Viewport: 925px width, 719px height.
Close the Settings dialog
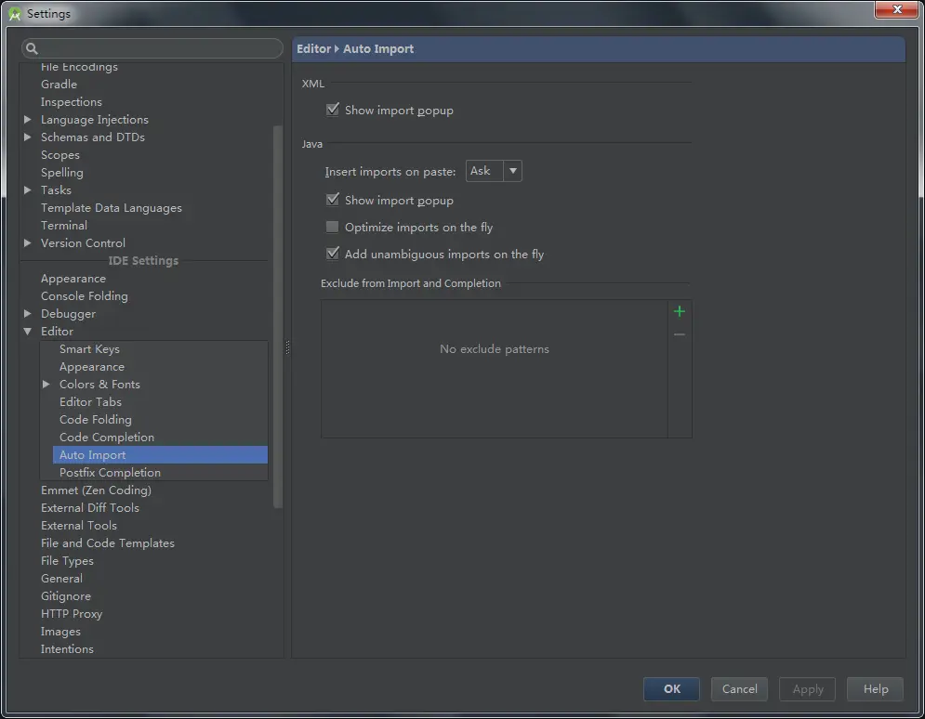896,9
